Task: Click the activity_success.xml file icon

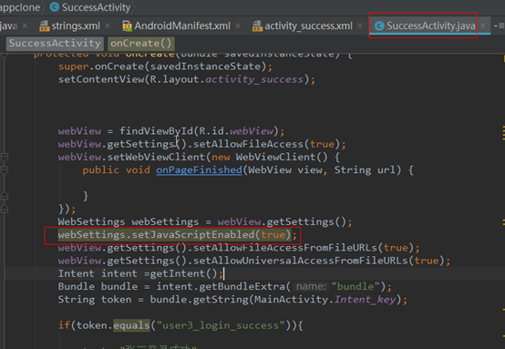Action: (x=257, y=26)
